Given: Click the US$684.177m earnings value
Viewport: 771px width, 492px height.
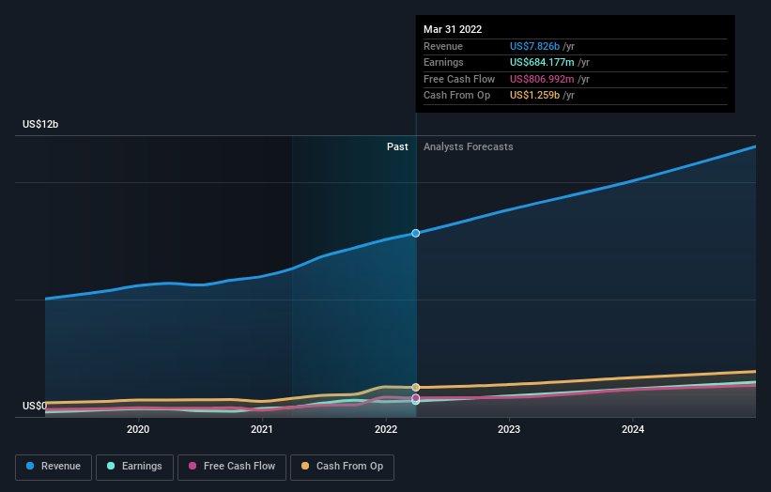Looking at the screenshot, I should 542,62.
